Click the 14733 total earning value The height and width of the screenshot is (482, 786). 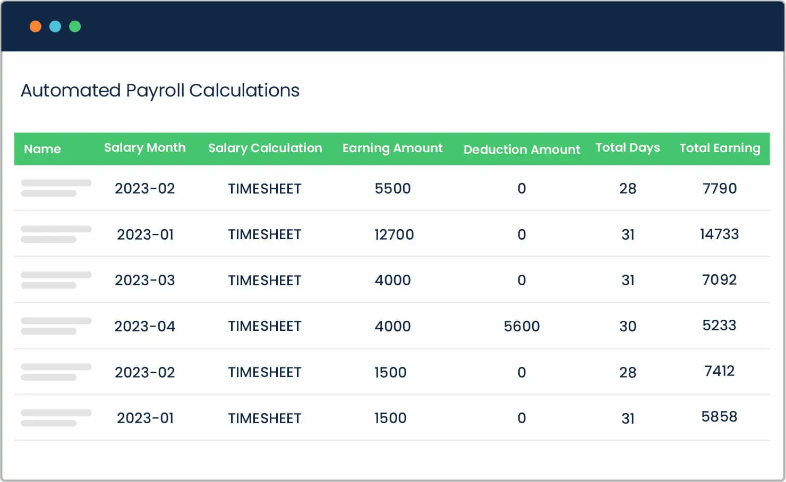(720, 234)
